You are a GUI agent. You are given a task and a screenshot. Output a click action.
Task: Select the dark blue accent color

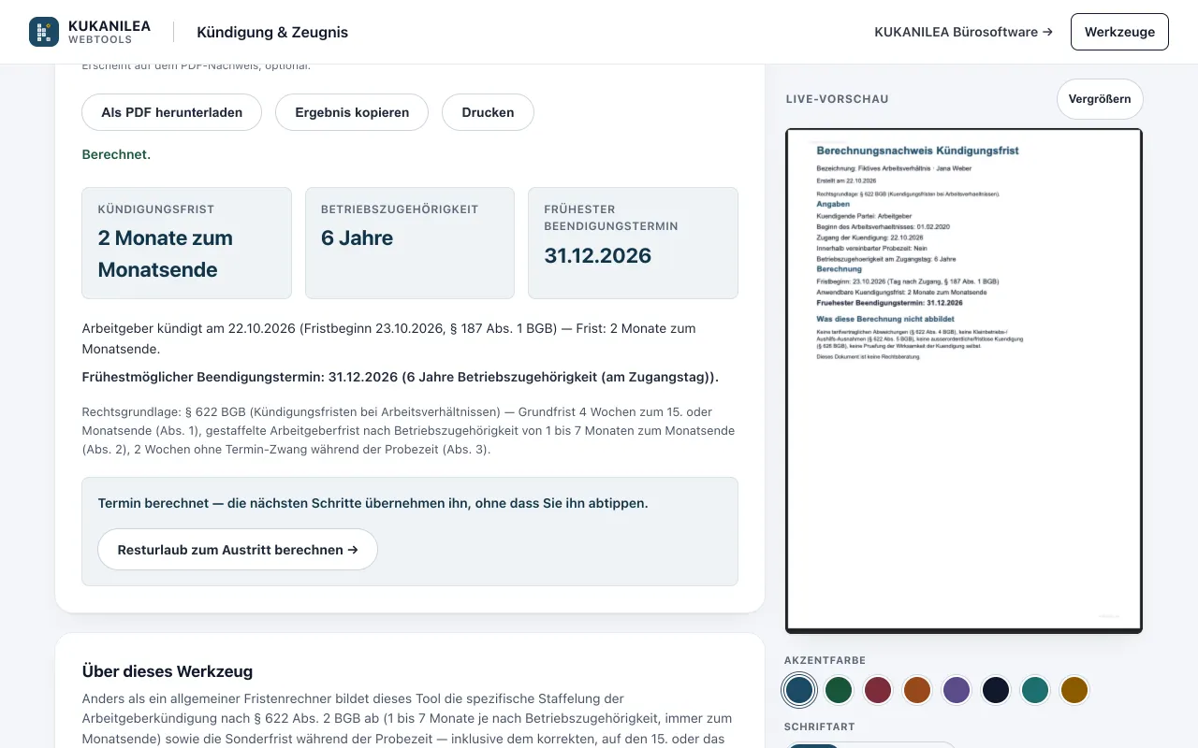799,690
